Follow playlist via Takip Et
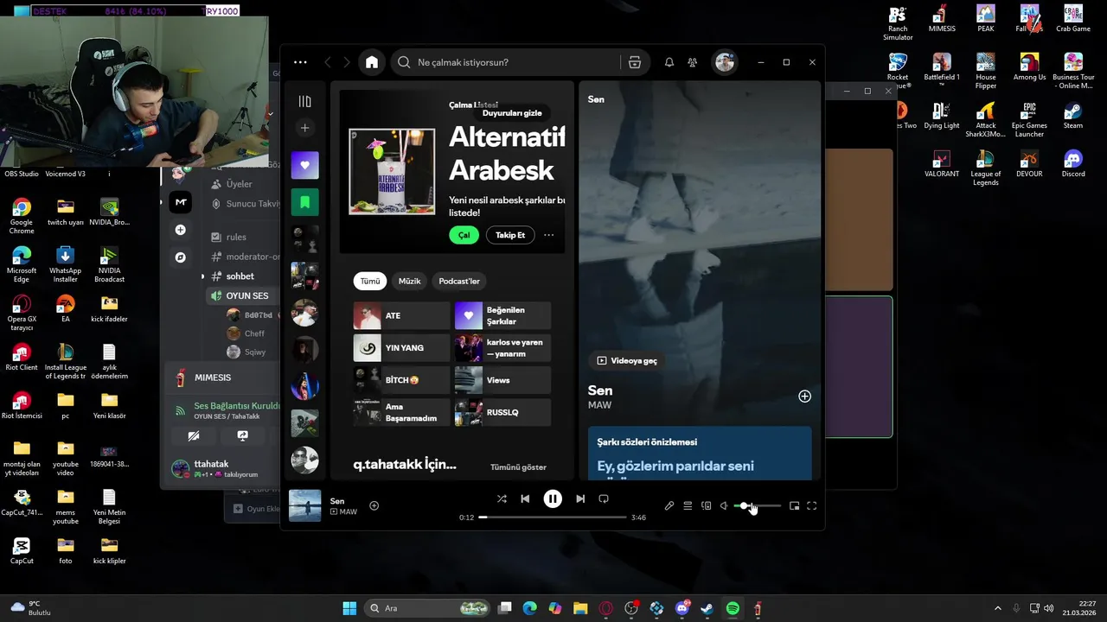The height and width of the screenshot is (622, 1107). (x=510, y=235)
